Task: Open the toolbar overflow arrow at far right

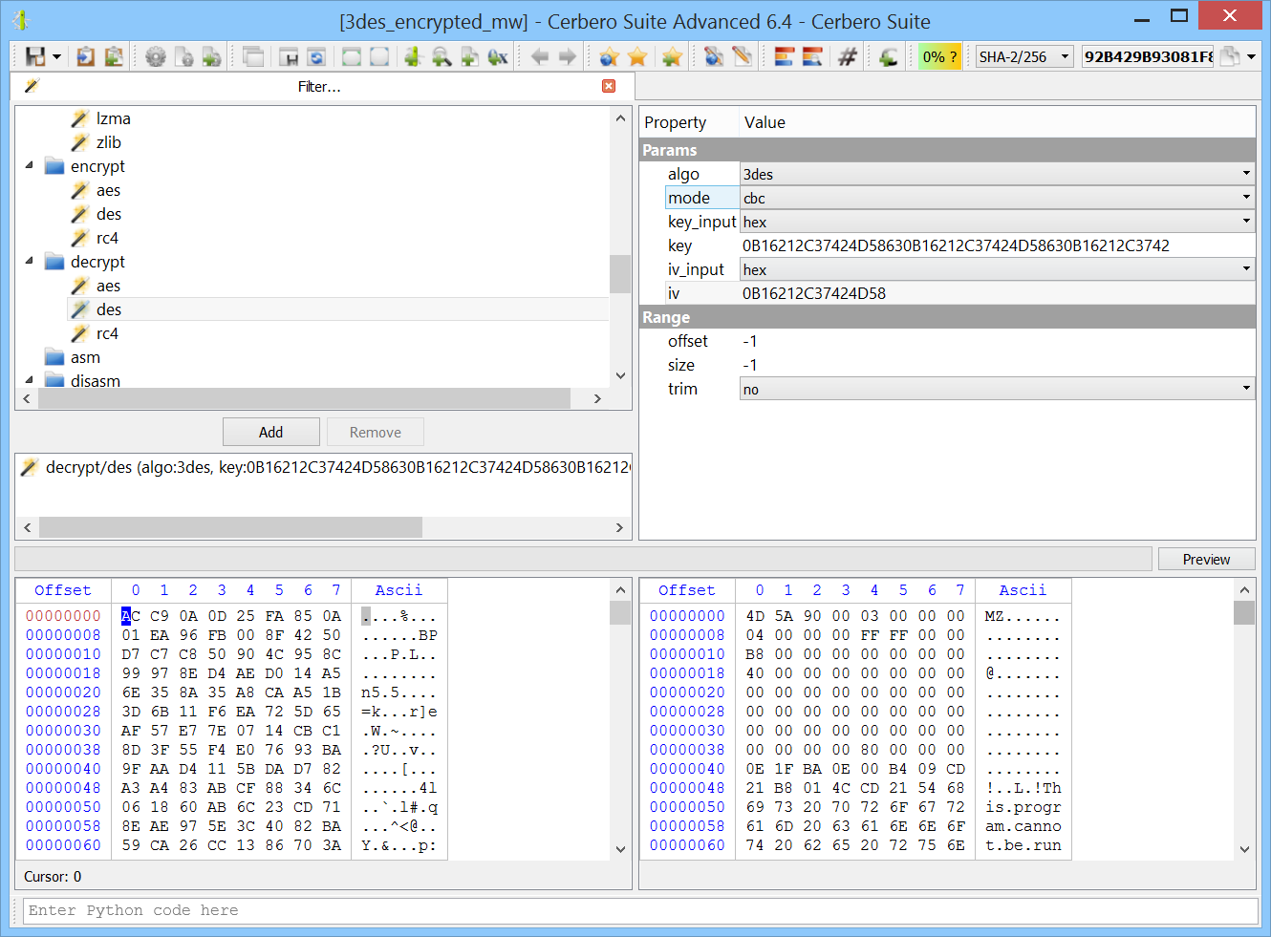Action: pos(1251,57)
